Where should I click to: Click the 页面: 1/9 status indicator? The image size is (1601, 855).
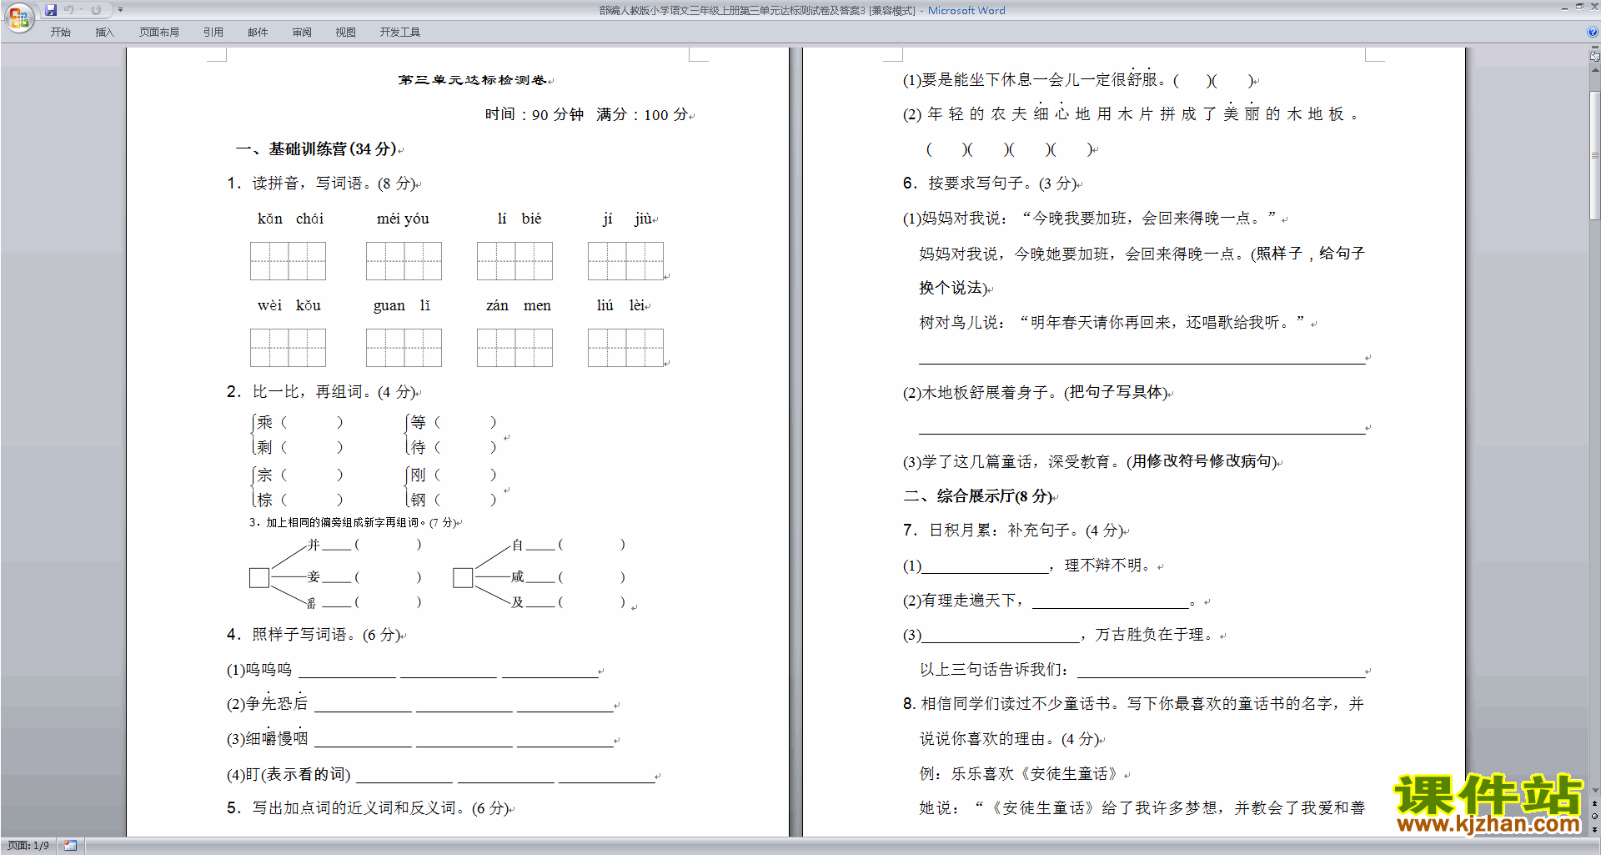[28, 846]
